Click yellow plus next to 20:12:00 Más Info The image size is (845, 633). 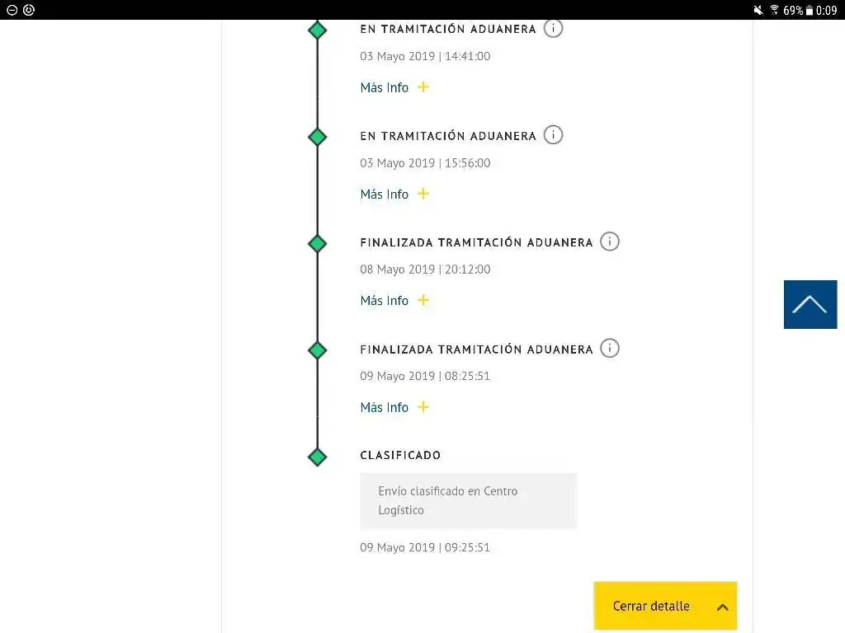coord(423,300)
